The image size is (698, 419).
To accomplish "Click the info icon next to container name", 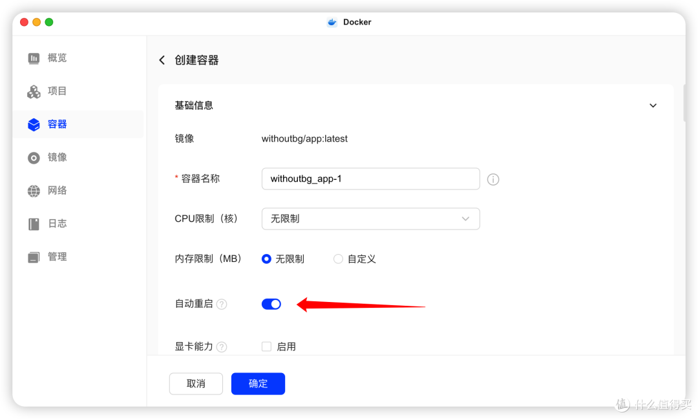I will coord(492,180).
